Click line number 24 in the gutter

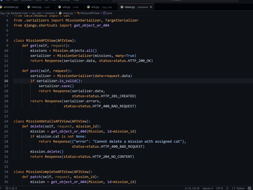click(6, 121)
